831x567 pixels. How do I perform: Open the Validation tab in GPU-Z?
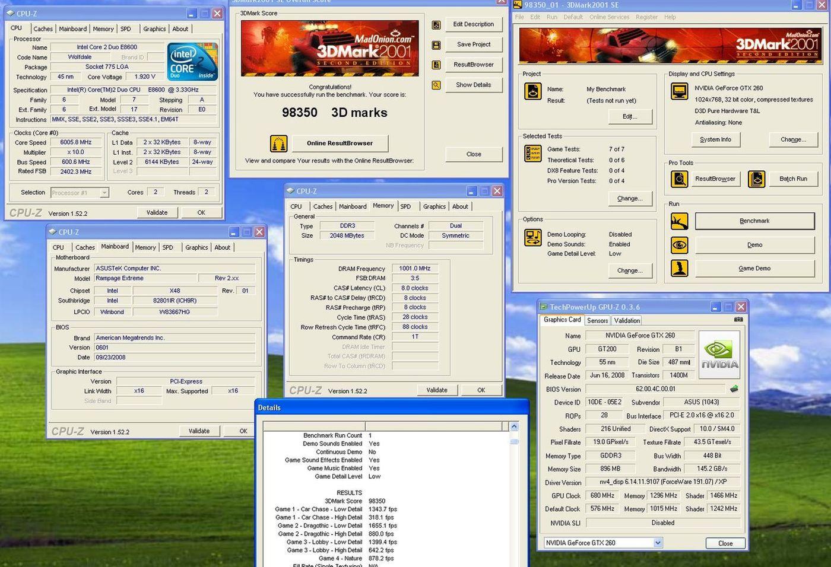click(627, 320)
